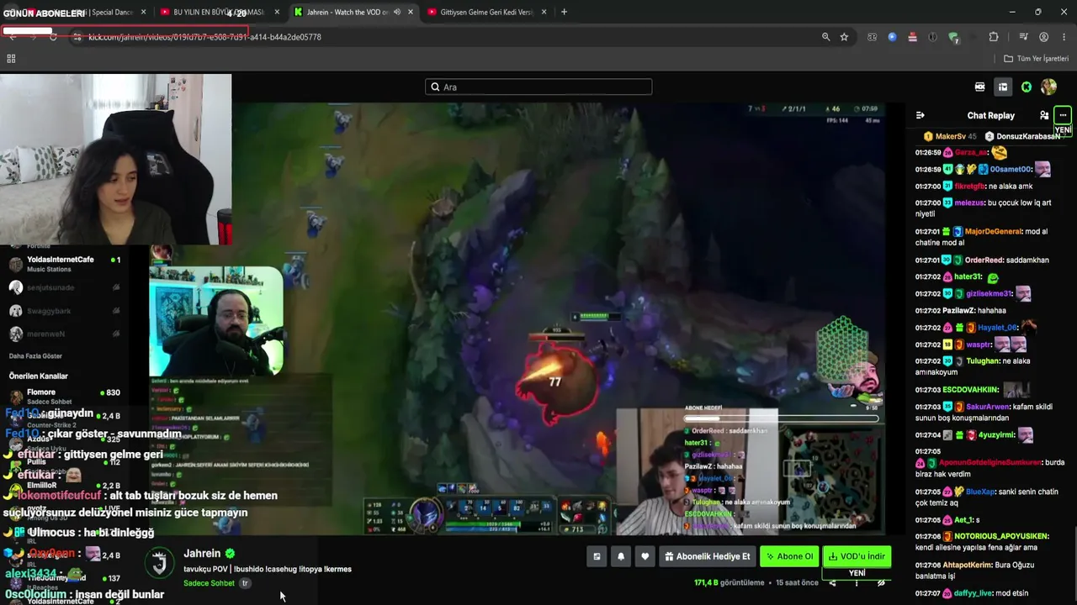Screen dimensions: 1077x605
Task: Open the Chrome profile account icon
Action: 1043,37
